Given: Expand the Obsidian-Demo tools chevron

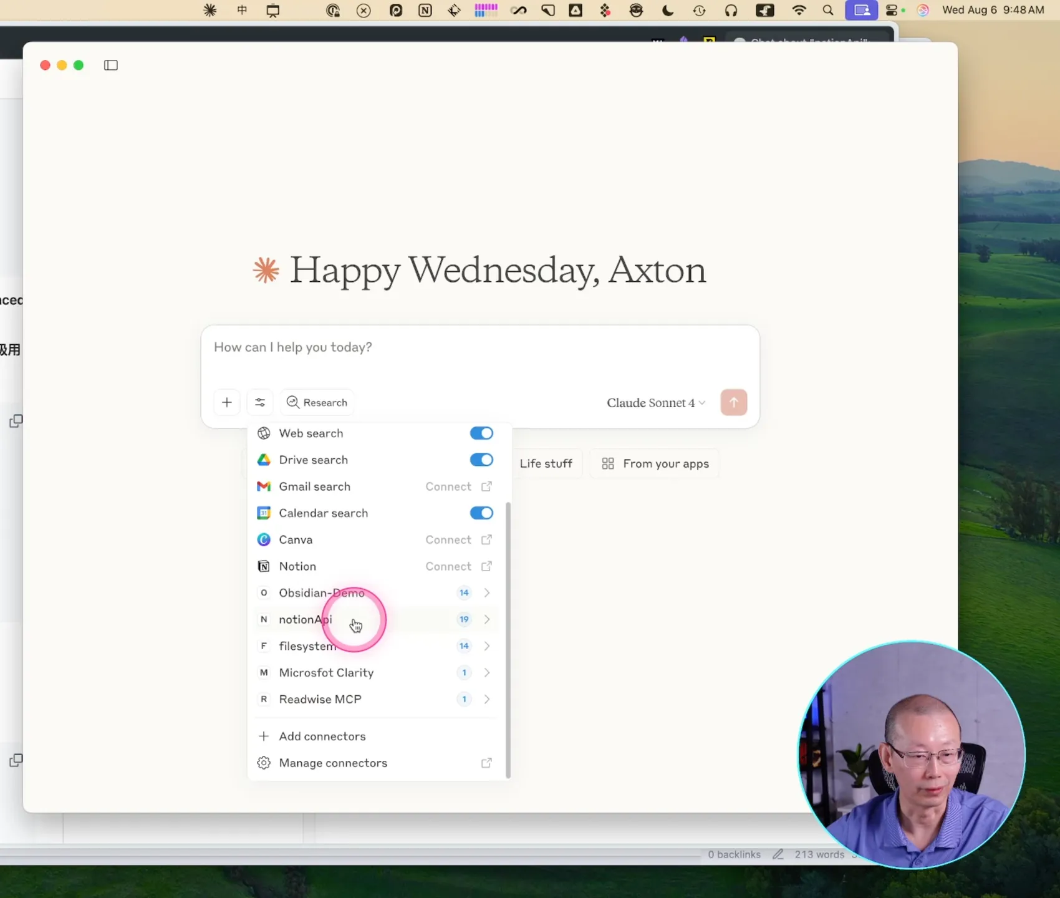Looking at the screenshot, I should (x=487, y=593).
